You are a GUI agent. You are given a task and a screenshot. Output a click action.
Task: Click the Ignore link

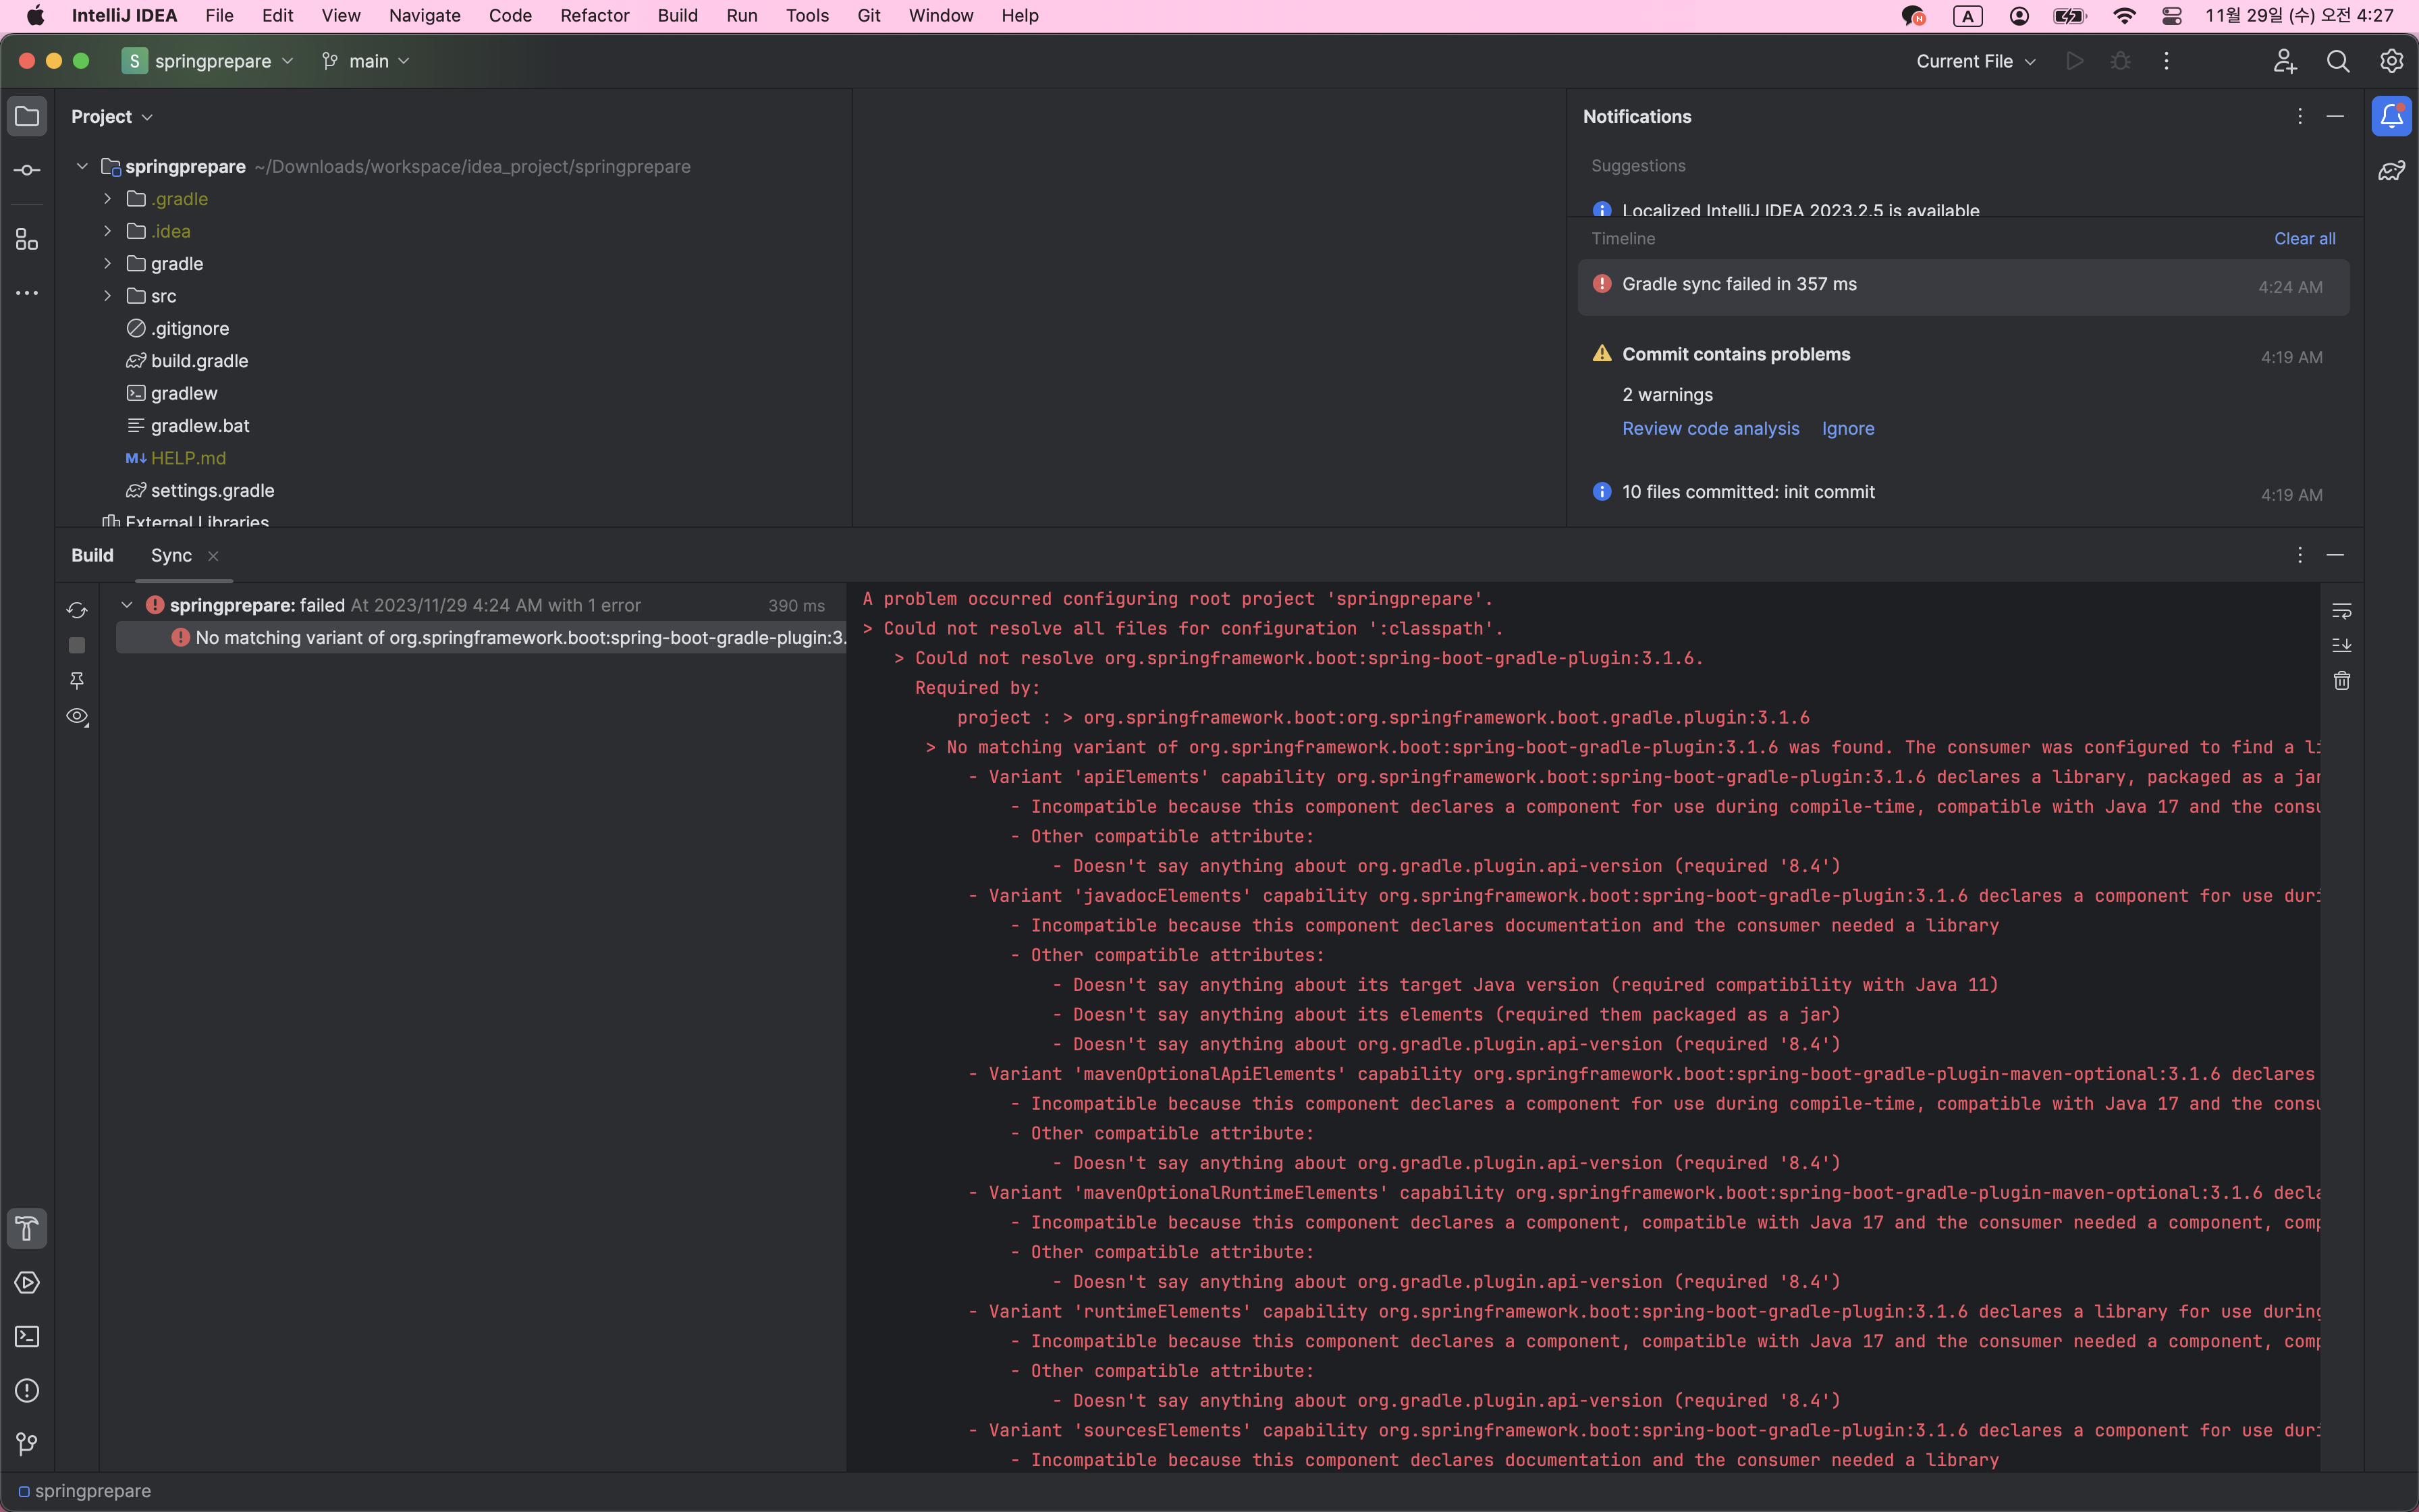1848,429
